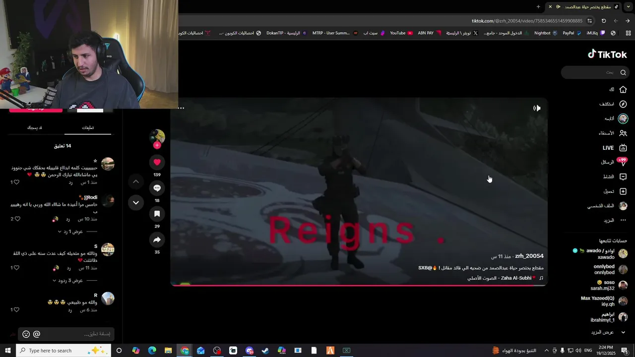The height and width of the screenshot is (357, 635).
Task: Switch to the You may like tab
Action: 35,127
